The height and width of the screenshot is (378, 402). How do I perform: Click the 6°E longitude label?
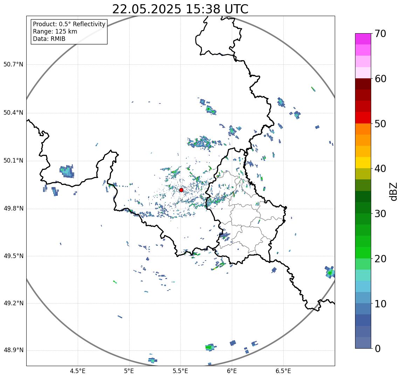(232, 371)
